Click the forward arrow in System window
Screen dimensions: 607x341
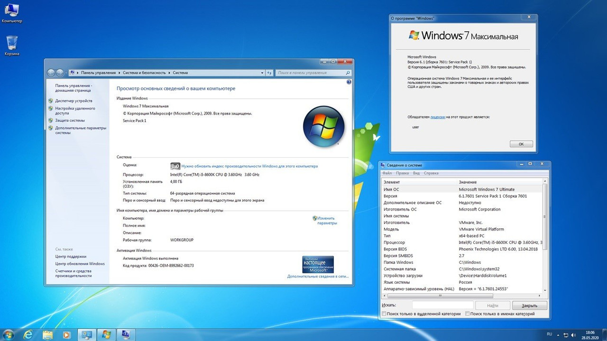60,73
